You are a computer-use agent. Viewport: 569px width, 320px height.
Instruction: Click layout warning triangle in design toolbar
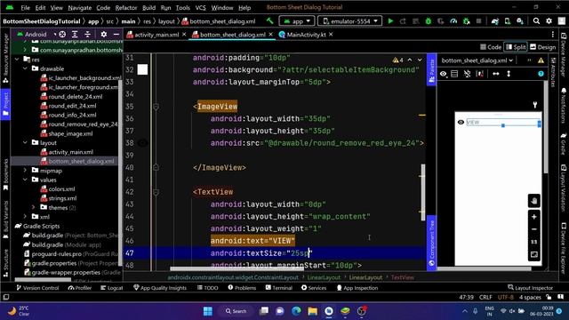pyautogui.click(x=541, y=60)
